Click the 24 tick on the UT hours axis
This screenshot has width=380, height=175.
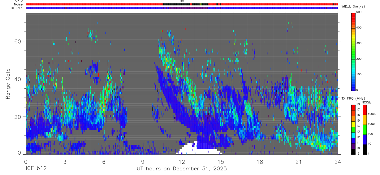338,162
